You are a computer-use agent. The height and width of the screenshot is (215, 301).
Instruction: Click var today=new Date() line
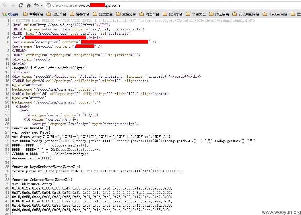coord(33,132)
